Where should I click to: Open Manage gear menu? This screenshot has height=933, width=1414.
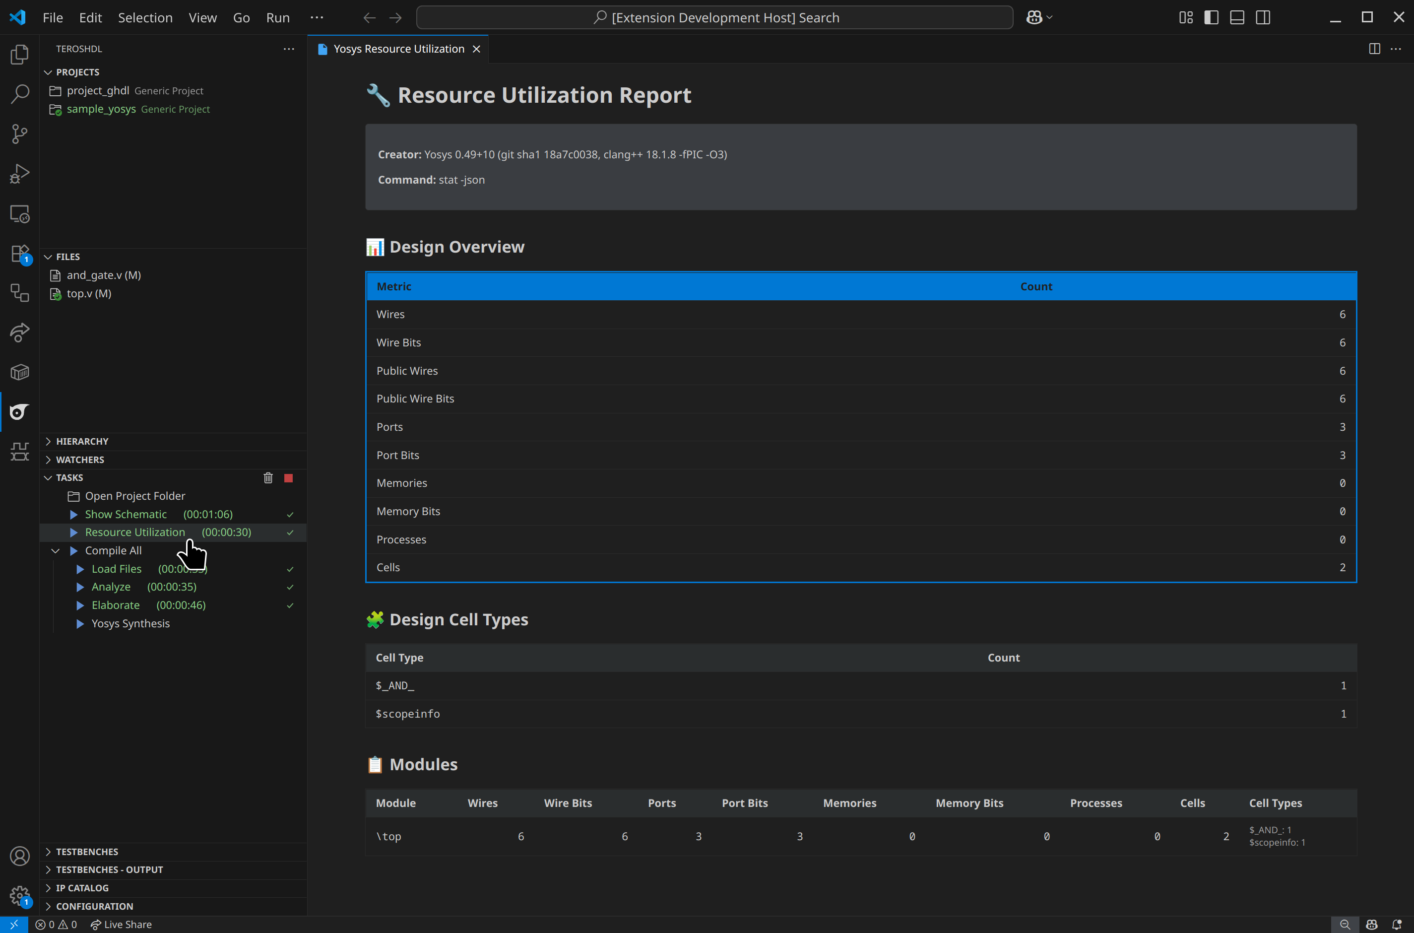click(x=20, y=895)
